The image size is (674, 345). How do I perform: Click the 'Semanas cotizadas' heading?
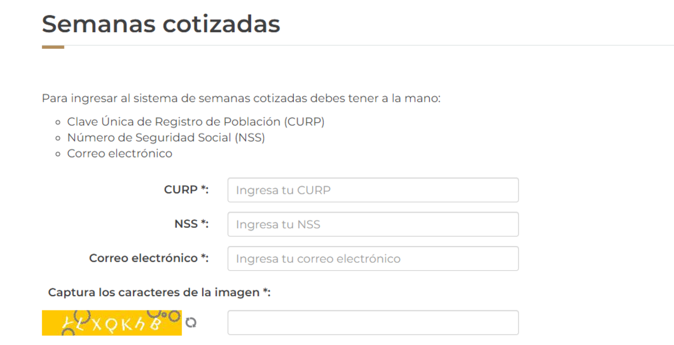tap(161, 24)
